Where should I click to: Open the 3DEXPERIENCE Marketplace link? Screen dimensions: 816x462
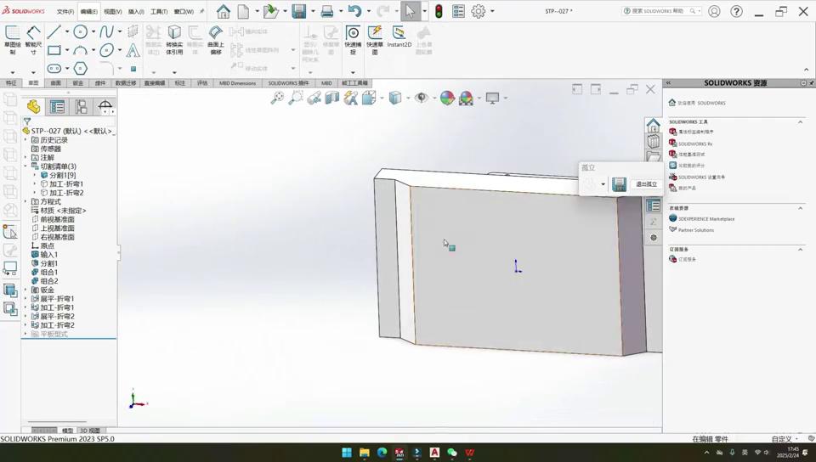(x=706, y=219)
